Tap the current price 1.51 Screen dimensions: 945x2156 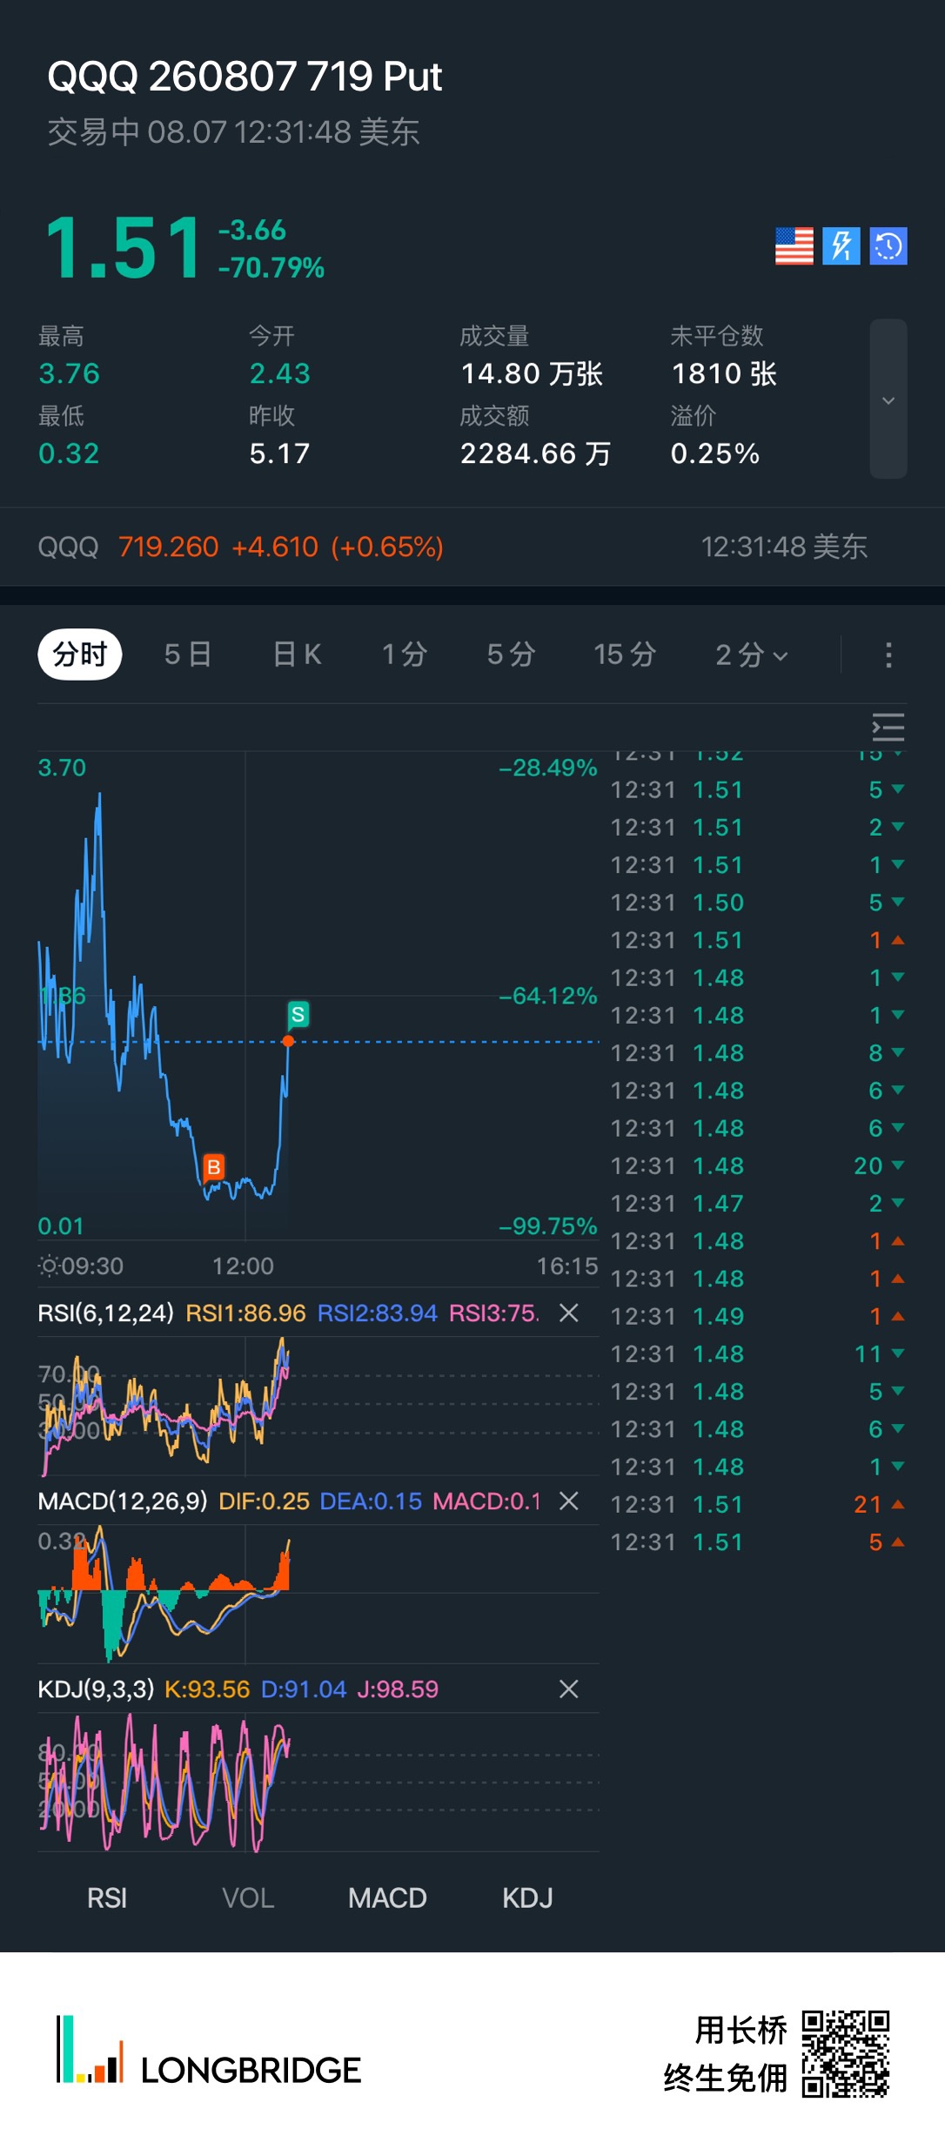point(124,250)
